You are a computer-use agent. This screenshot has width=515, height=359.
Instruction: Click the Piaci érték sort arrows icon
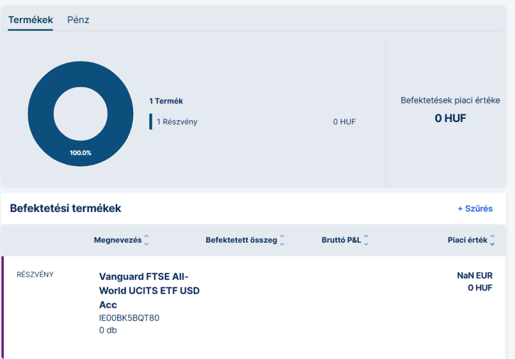point(492,240)
